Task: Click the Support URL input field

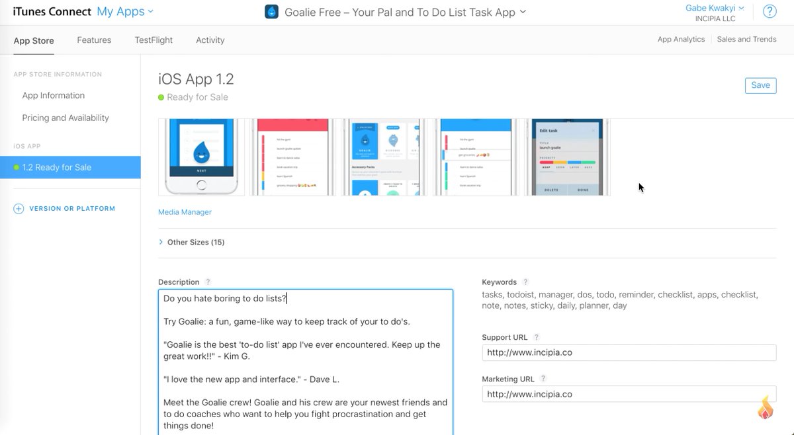Action: pyautogui.click(x=629, y=352)
